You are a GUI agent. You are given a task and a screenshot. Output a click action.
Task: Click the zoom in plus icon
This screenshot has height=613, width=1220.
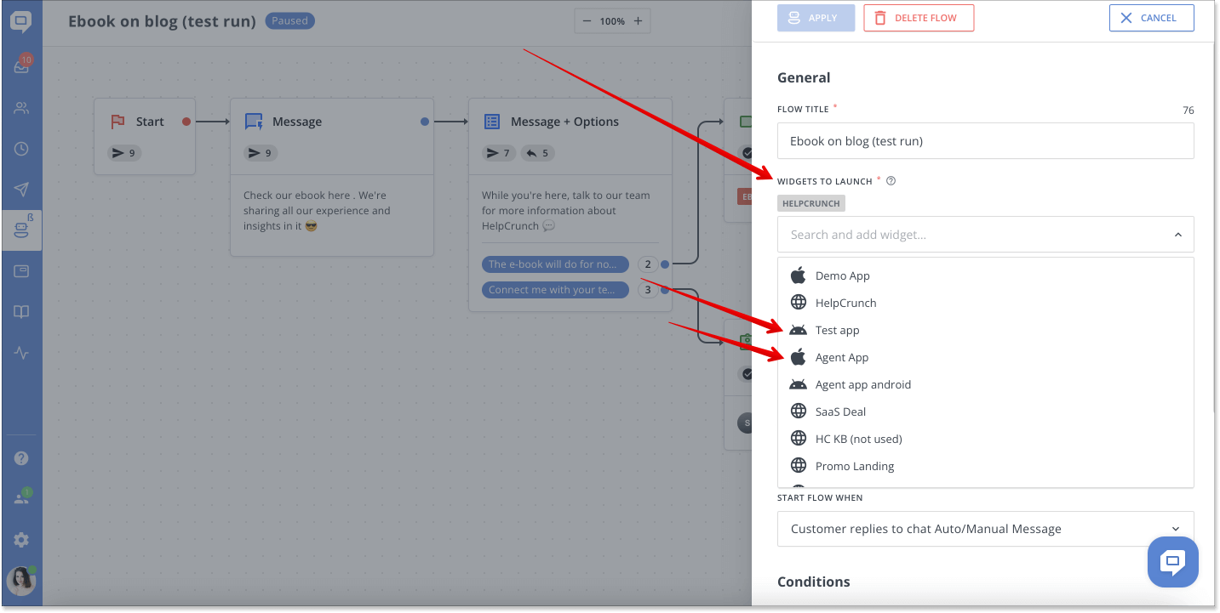pyautogui.click(x=638, y=21)
